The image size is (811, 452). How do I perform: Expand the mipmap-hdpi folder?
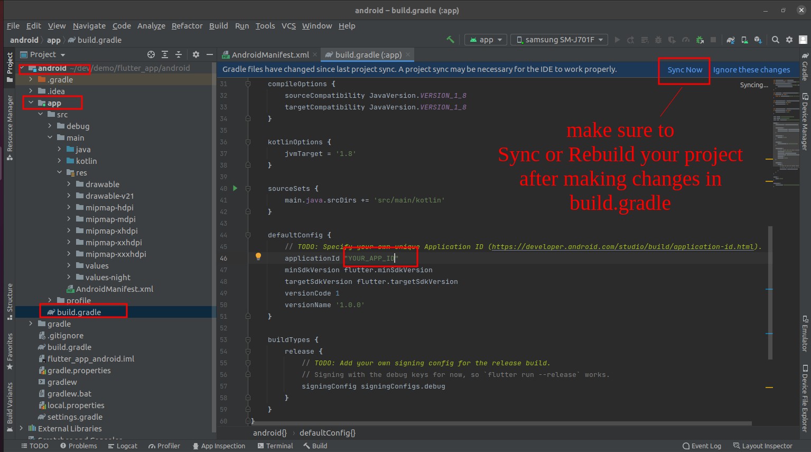(69, 207)
